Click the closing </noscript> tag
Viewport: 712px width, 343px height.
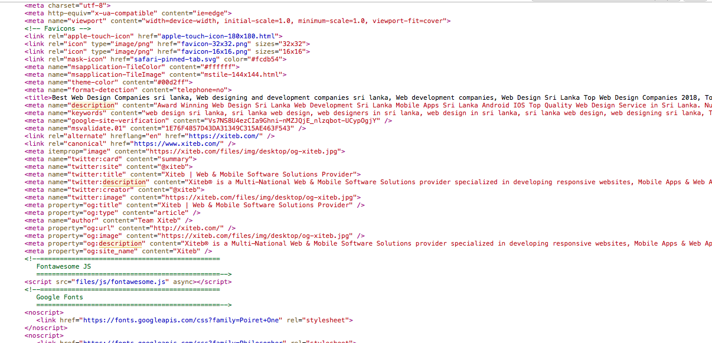coord(46,328)
